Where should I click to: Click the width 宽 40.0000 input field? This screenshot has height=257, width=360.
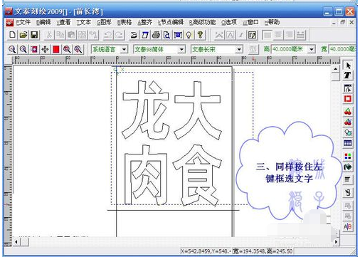click(342, 49)
